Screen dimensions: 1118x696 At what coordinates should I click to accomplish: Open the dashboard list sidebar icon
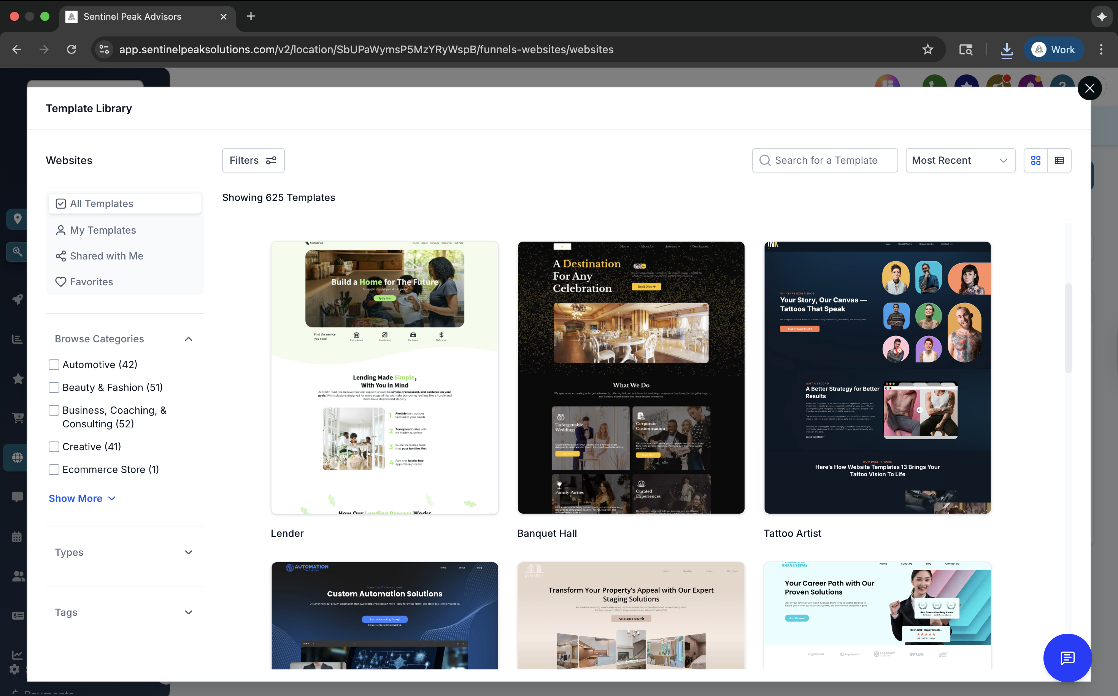click(x=17, y=339)
